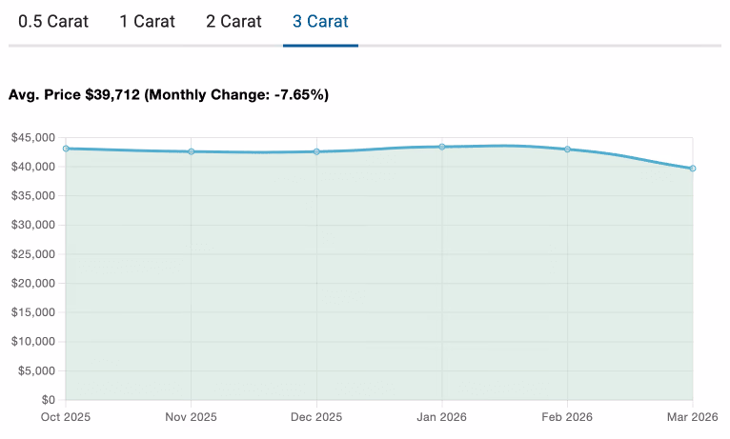The image size is (730, 439).
Task: Switch to the 1 Carat tab
Action: point(147,21)
